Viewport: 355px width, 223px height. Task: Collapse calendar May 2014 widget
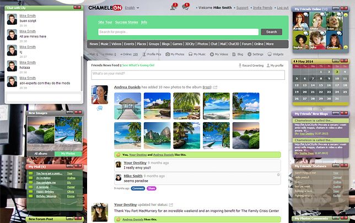point(336,61)
